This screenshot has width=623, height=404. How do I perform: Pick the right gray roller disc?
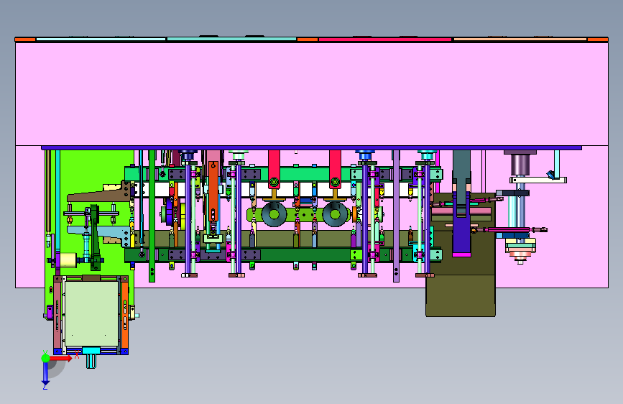click(335, 214)
